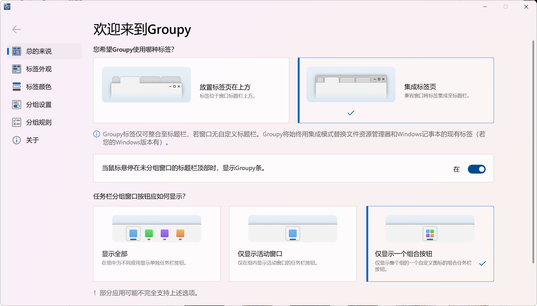Click the tabs-above-window preview thumbnail
Screen dimensions: 537x306
coord(146,85)
